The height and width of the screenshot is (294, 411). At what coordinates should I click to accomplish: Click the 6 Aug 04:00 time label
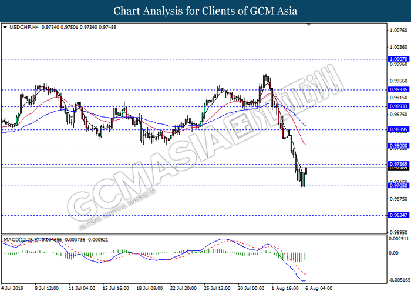coord(318,288)
